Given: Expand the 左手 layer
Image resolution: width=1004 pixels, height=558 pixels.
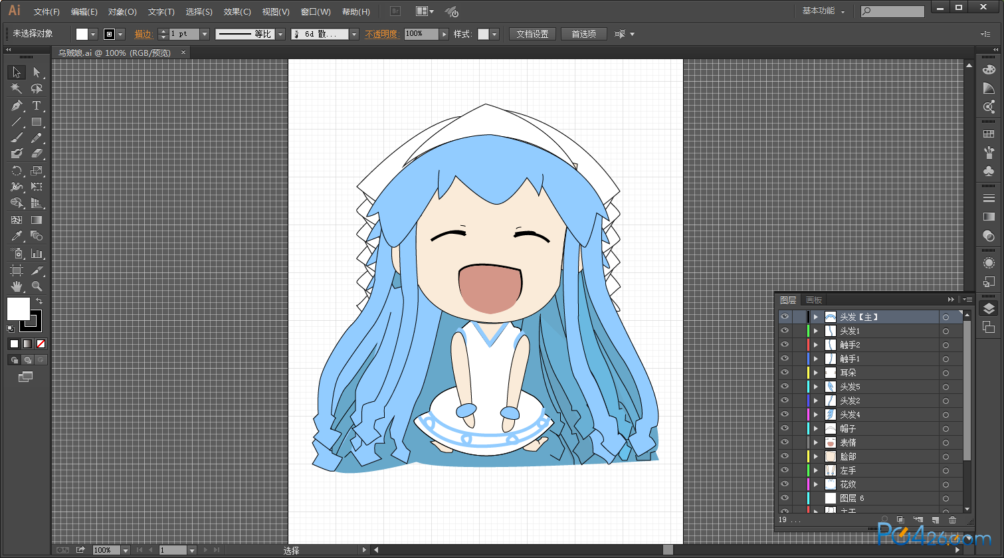Looking at the screenshot, I should [815, 470].
